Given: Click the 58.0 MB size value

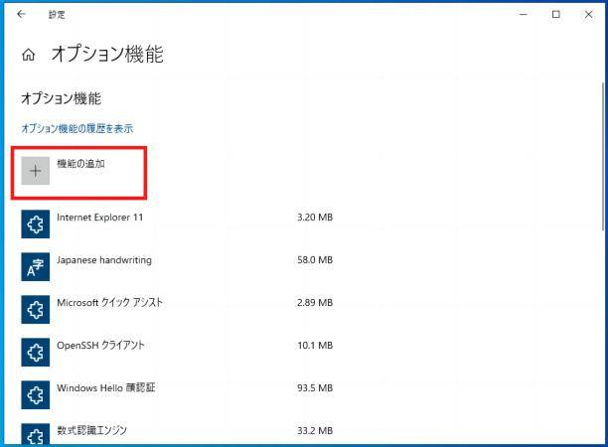Looking at the screenshot, I should (315, 259).
